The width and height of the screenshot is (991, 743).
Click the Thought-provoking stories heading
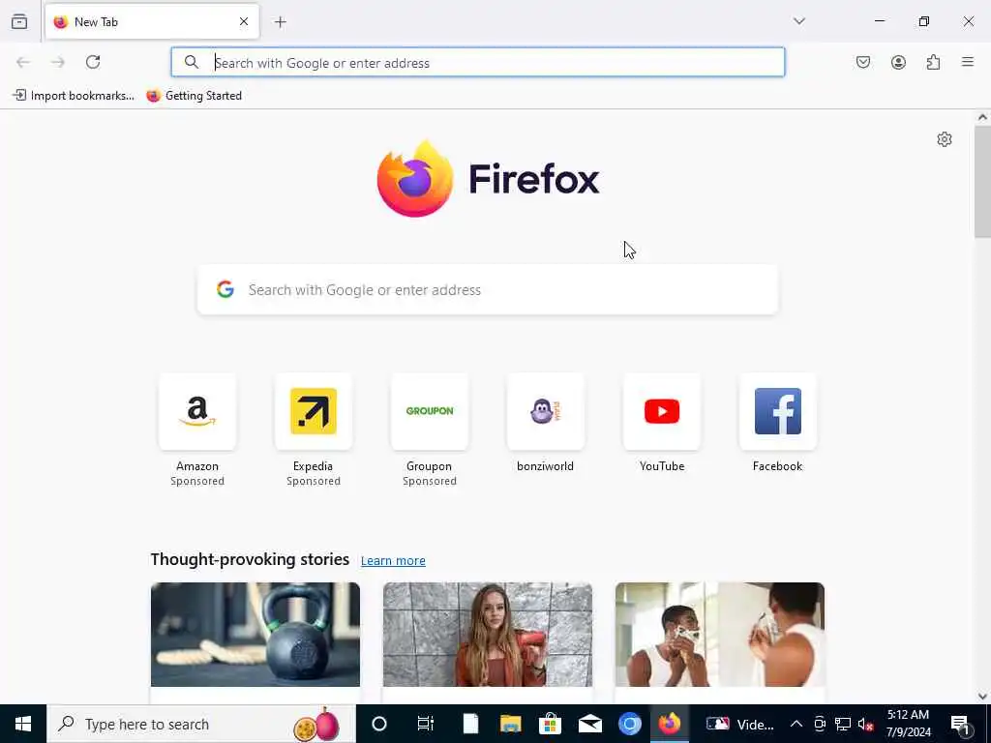click(x=250, y=559)
